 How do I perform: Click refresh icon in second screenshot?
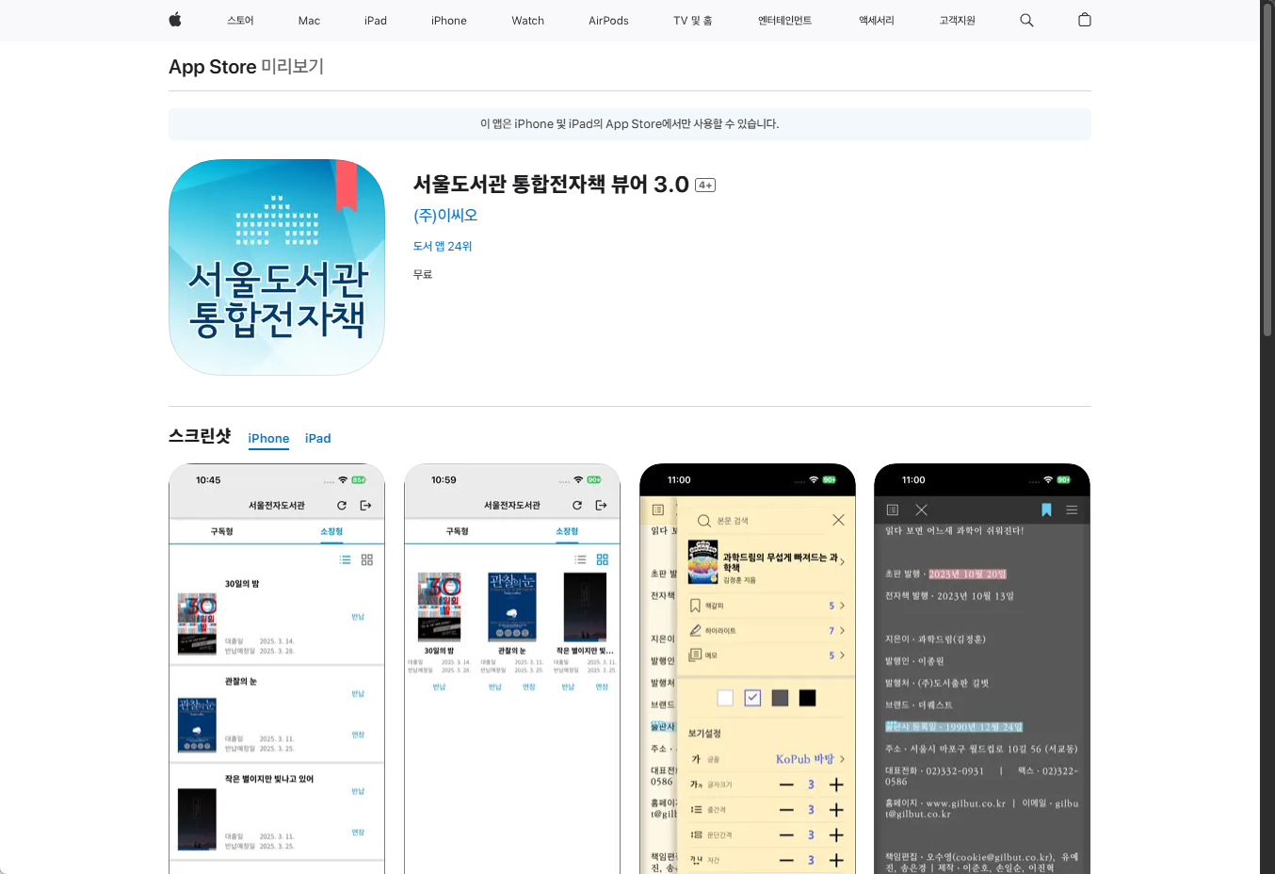[577, 506]
